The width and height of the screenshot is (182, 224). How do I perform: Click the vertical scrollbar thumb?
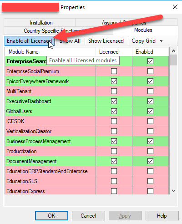coord(173,60)
